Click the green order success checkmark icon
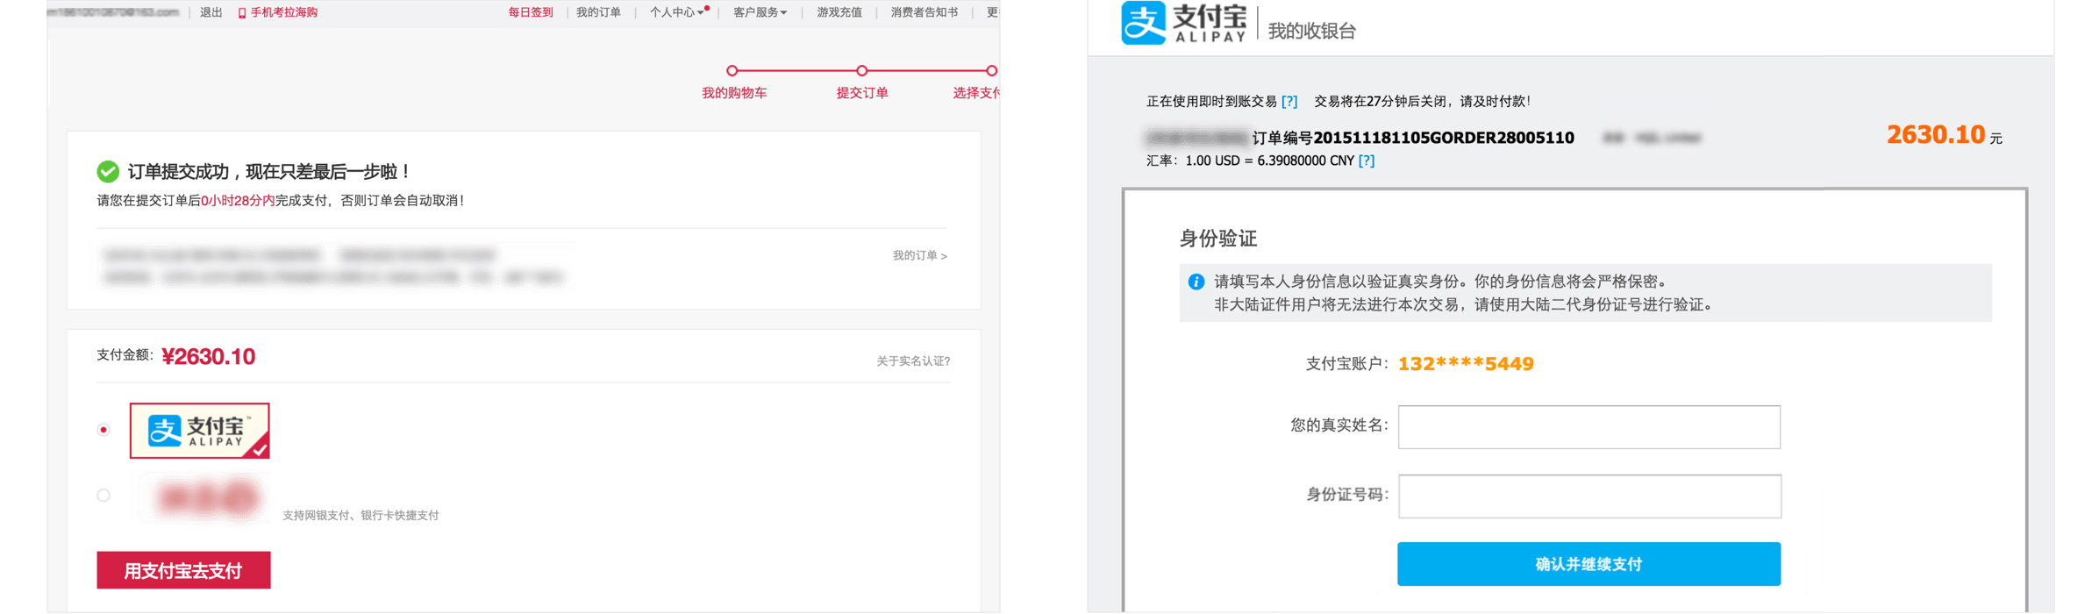2099x614 pixels. click(x=108, y=171)
